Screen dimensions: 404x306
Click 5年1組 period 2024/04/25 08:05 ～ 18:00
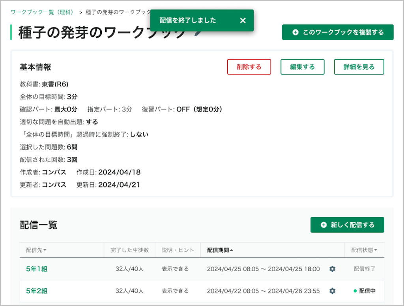263,269
